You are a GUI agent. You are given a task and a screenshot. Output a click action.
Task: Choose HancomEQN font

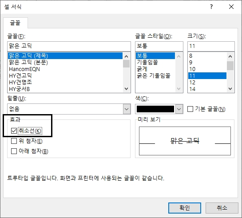tap(65, 69)
